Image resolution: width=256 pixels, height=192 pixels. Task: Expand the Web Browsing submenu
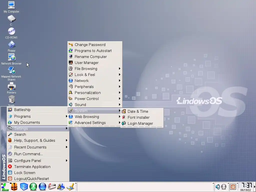95,117
